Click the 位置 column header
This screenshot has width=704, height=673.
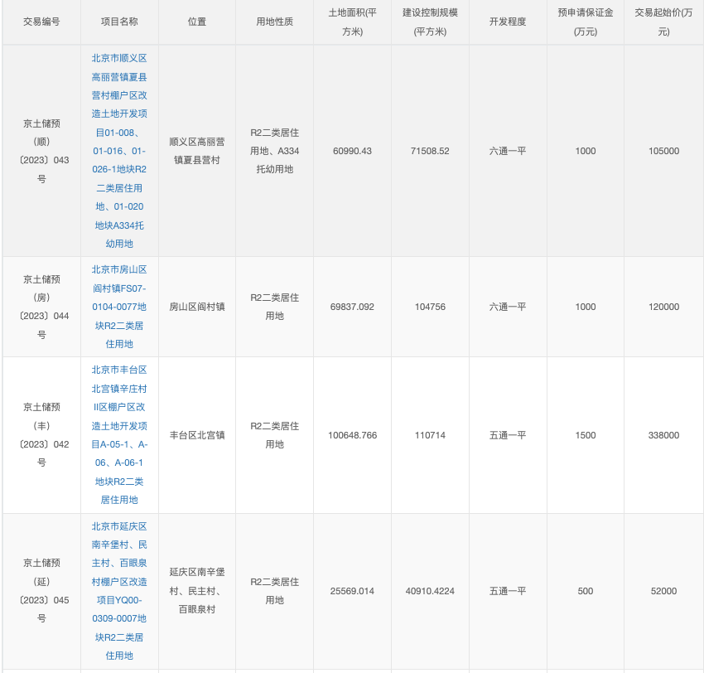point(196,22)
